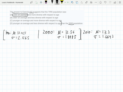Click answer option (D) line
This screenshot has height=92, width=123.
click(x=46, y=24)
